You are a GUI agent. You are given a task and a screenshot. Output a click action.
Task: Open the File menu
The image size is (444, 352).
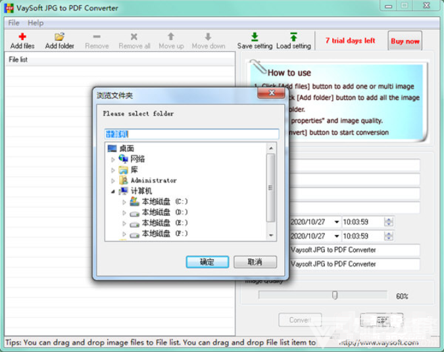pyautogui.click(x=14, y=23)
